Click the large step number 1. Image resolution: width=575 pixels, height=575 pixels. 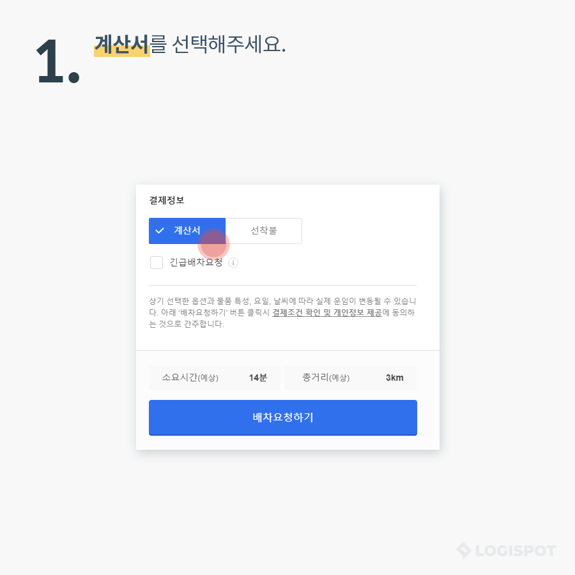(58, 61)
